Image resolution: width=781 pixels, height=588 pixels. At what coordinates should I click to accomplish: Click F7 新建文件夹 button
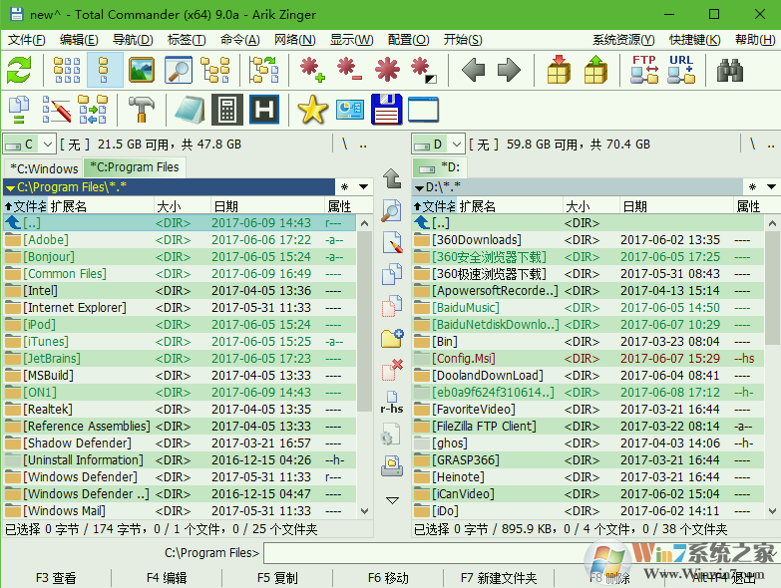click(x=499, y=578)
